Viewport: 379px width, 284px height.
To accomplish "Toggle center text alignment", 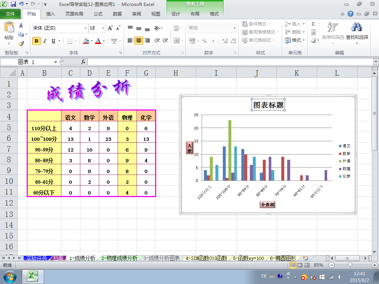I will [x=139, y=41].
